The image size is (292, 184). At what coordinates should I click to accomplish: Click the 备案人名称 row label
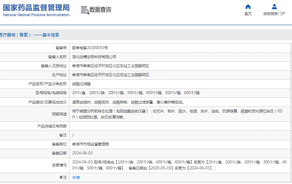57,57
